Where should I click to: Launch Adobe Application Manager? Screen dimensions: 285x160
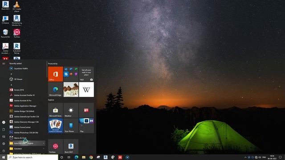(x=27, y=106)
